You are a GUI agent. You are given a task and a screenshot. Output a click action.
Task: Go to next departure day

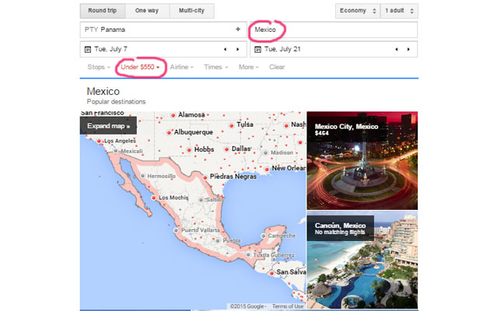click(x=238, y=49)
